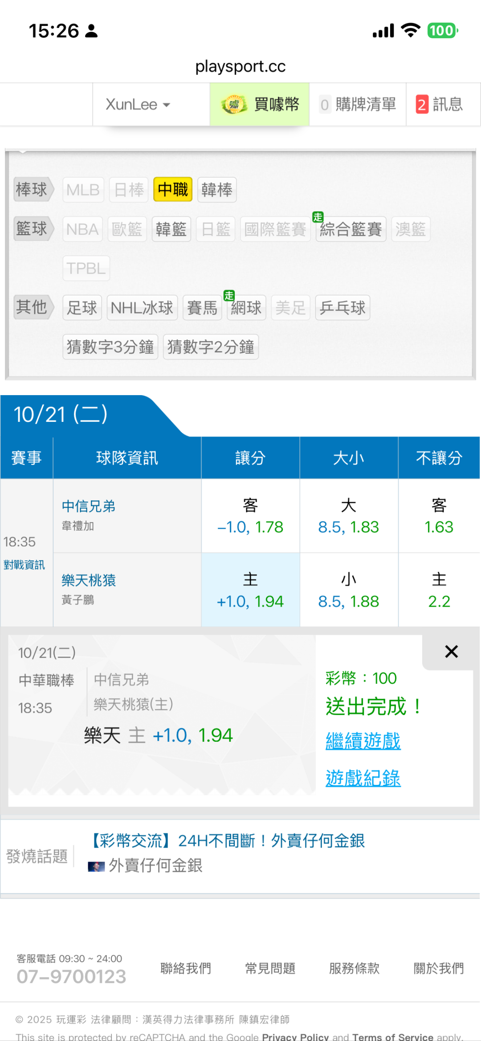This screenshot has width=481, height=1041.
Task: Open the 猜數字3分鐘 game
Action: [x=110, y=347]
